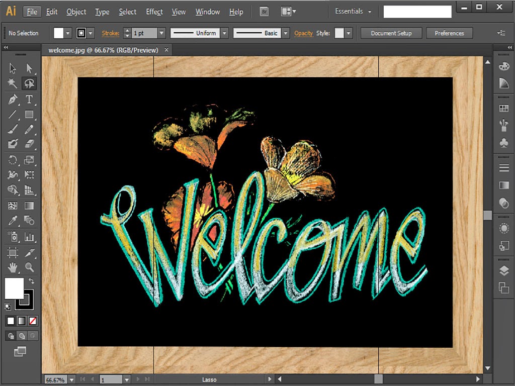The width and height of the screenshot is (515, 386).
Task: Pick the Type tool
Action: tap(29, 99)
